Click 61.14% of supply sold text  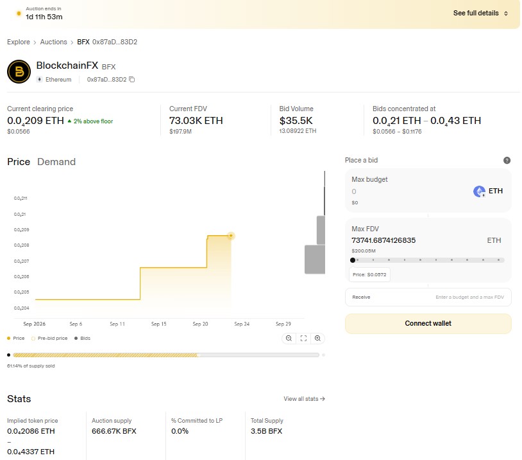pyautogui.click(x=31, y=366)
